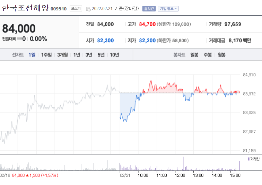
Task: Click the 코스피 market badge
Action: coord(76,9)
